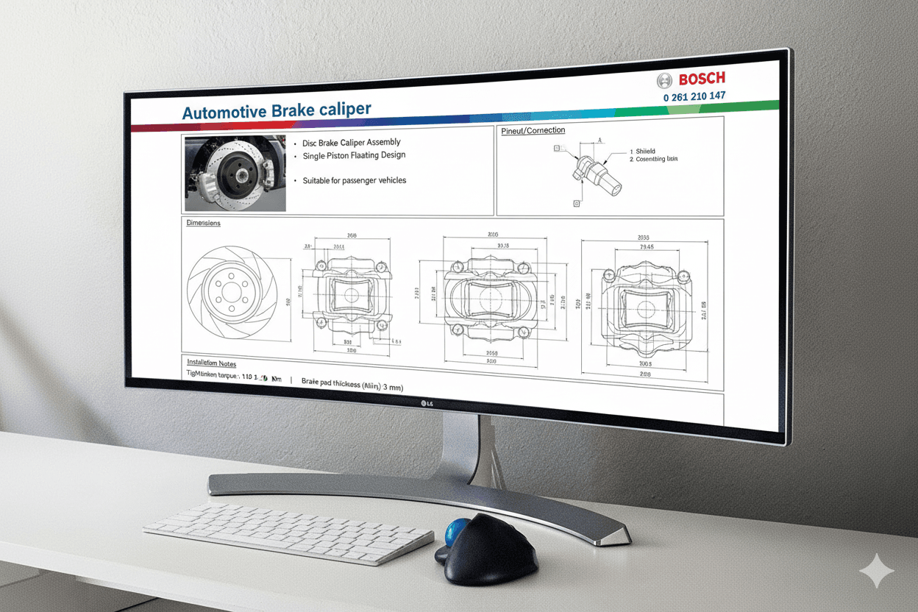Toggle the Suitable for passenger vehicles bullet

point(354,180)
